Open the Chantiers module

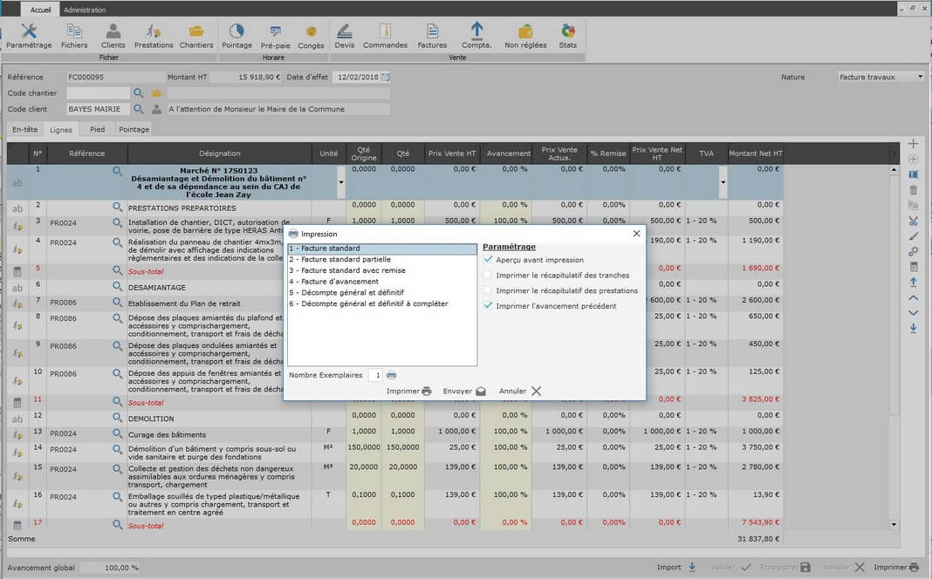(196, 37)
